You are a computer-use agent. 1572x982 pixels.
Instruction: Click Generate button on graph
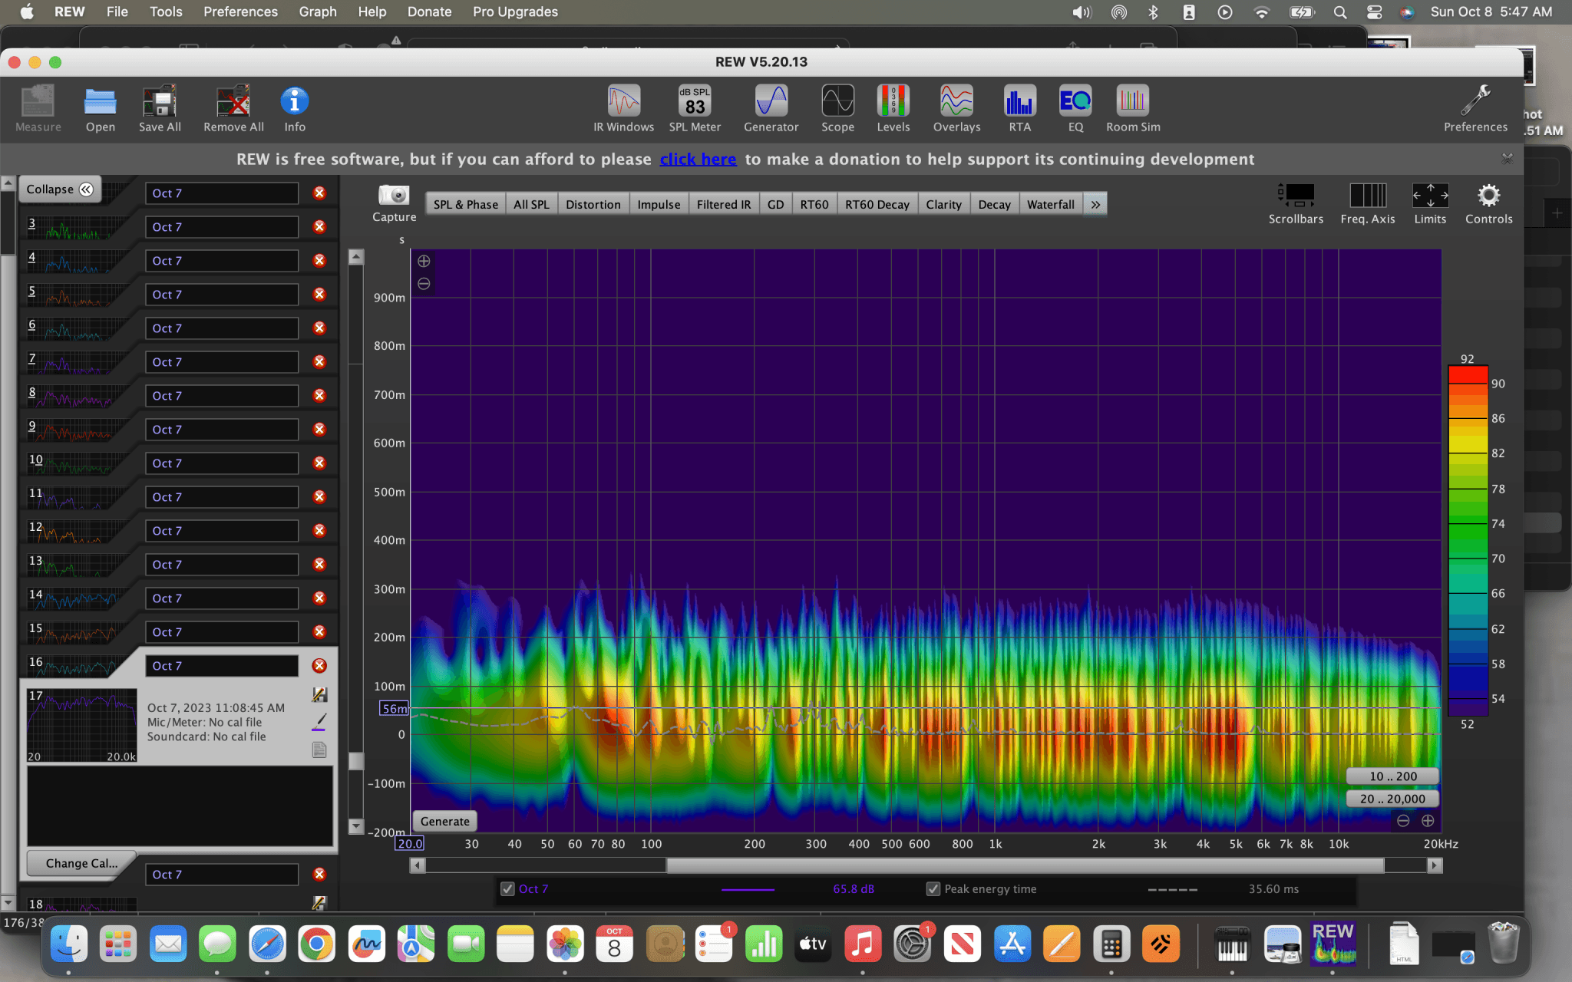(444, 822)
